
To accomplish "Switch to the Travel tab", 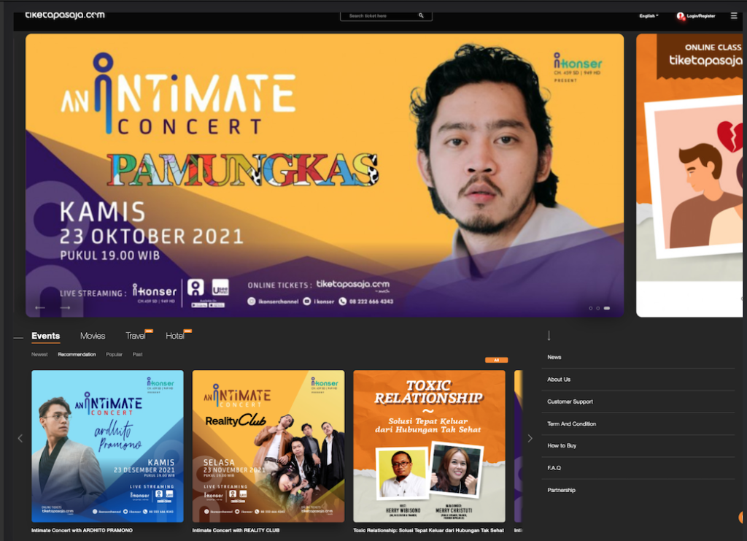I will (x=136, y=336).
